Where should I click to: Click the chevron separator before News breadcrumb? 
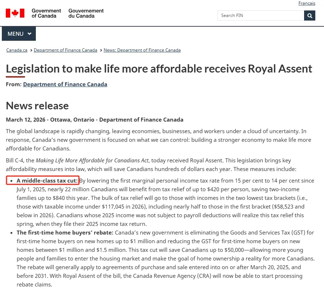pyautogui.click(x=101, y=50)
